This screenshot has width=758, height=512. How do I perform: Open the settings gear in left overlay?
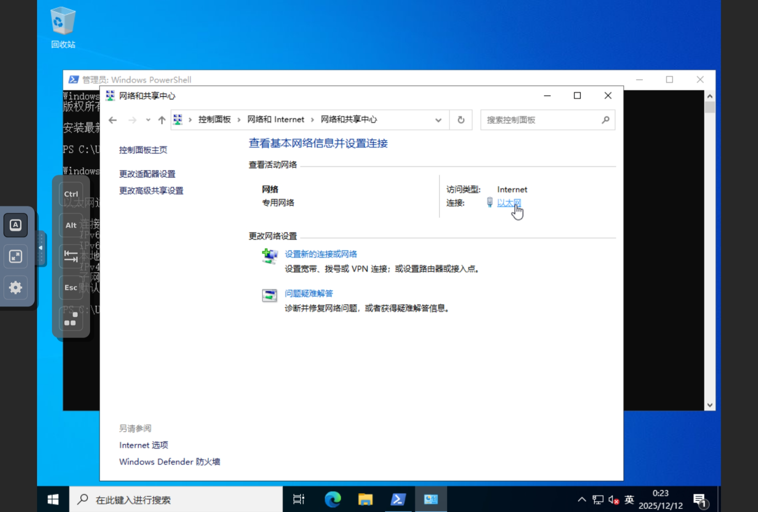(x=16, y=288)
